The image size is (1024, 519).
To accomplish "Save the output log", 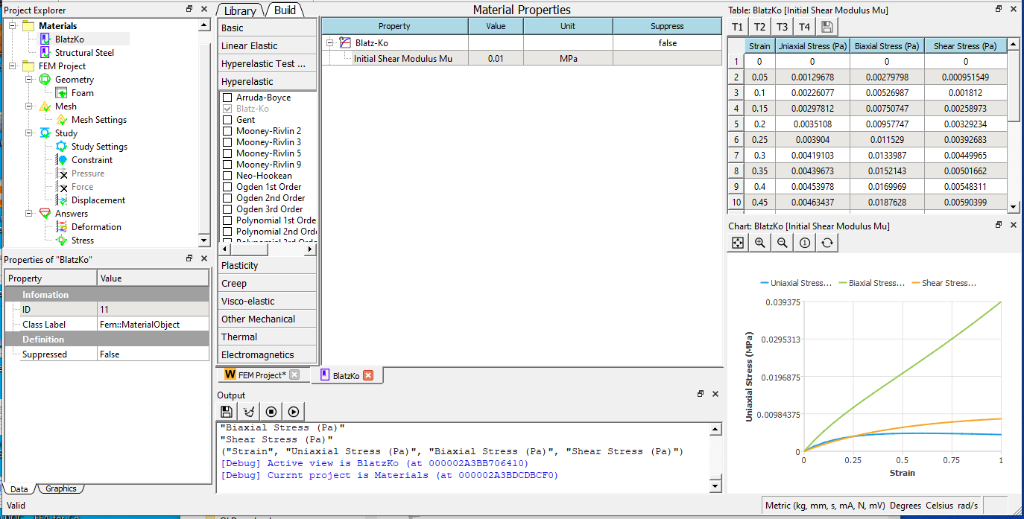I will 227,411.
